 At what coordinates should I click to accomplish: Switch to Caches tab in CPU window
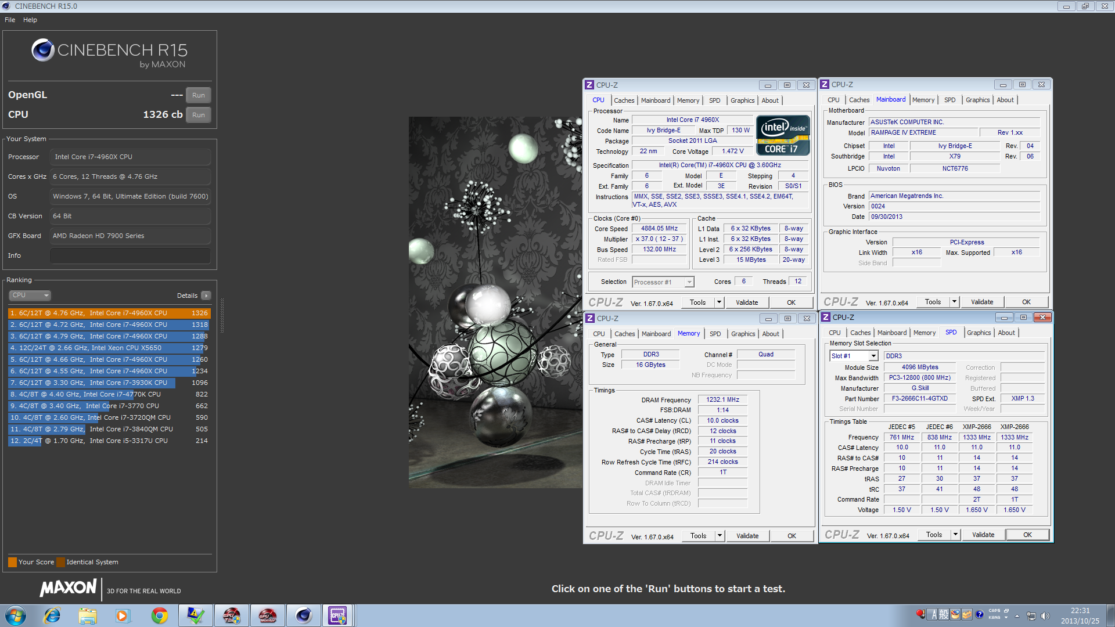(624, 100)
